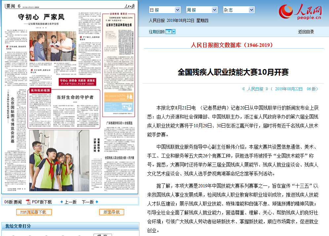Select the 守初心 严家风 article on the page

41,17
